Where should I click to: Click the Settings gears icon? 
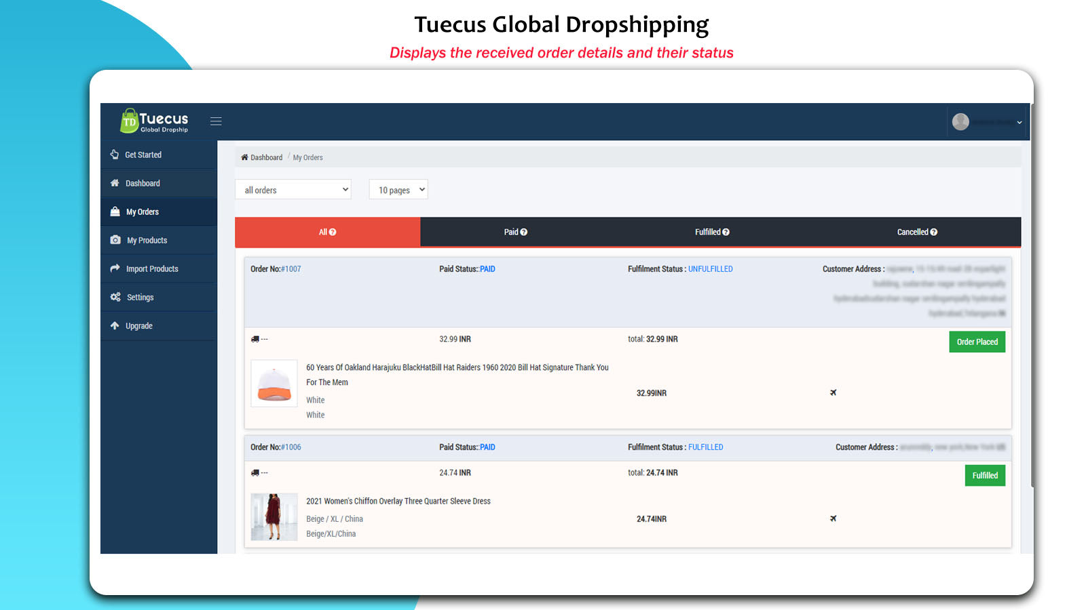point(115,297)
